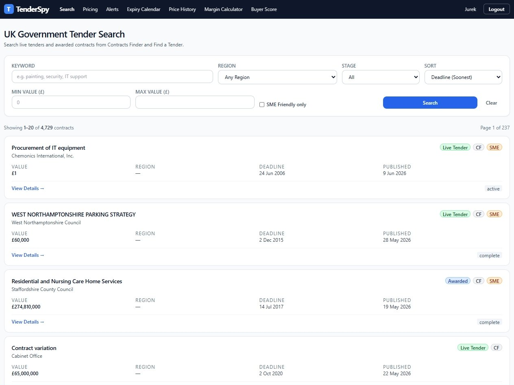Click the Awarded badge on Residential and Nursing Care
Image resolution: width=514 pixels, height=385 pixels.
(x=457, y=281)
